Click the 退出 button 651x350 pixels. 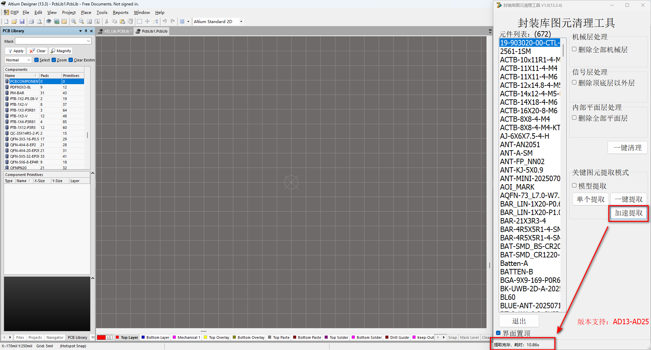(519, 321)
